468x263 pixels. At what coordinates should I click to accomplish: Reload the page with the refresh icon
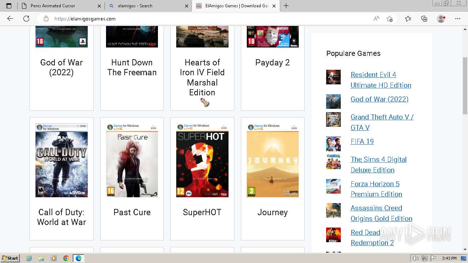click(26, 19)
